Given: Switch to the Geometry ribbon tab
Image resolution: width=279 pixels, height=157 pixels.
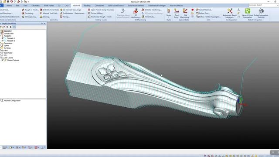Looking at the screenshot, I should point(36,6).
